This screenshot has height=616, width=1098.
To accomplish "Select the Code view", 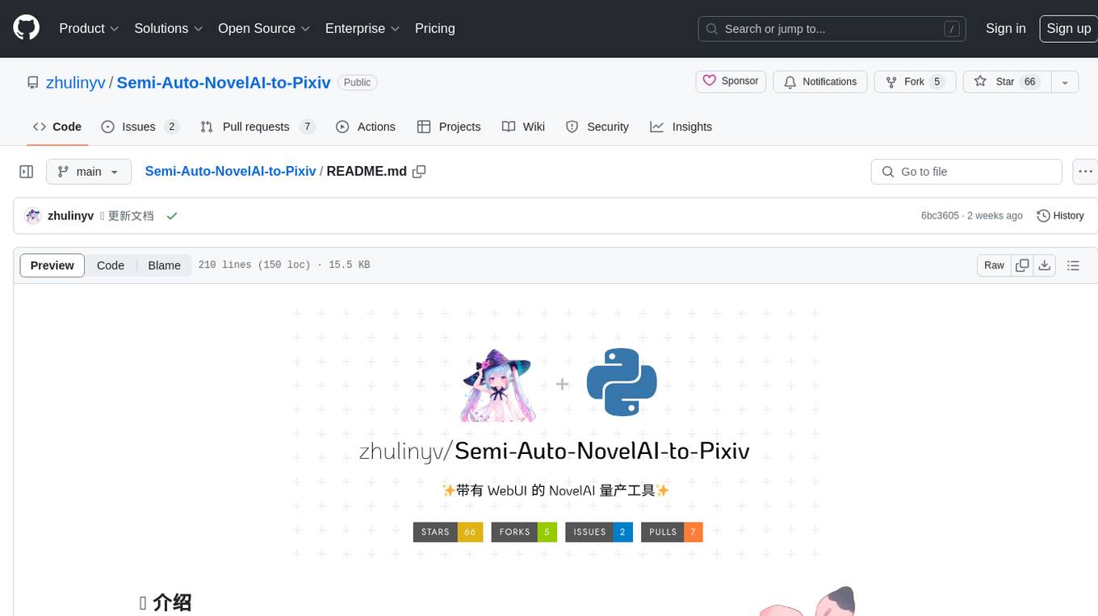I will pyautogui.click(x=111, y=265).
